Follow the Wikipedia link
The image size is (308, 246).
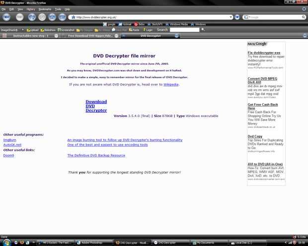point(171,84)
